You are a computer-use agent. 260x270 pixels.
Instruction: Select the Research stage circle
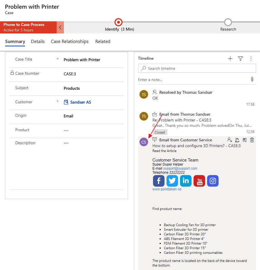[x=228, y=22]
